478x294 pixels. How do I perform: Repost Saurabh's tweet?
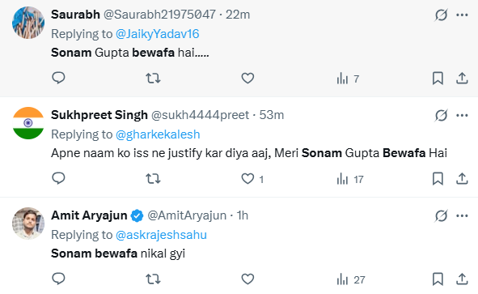pyautogui.click(x=153, y=78)
